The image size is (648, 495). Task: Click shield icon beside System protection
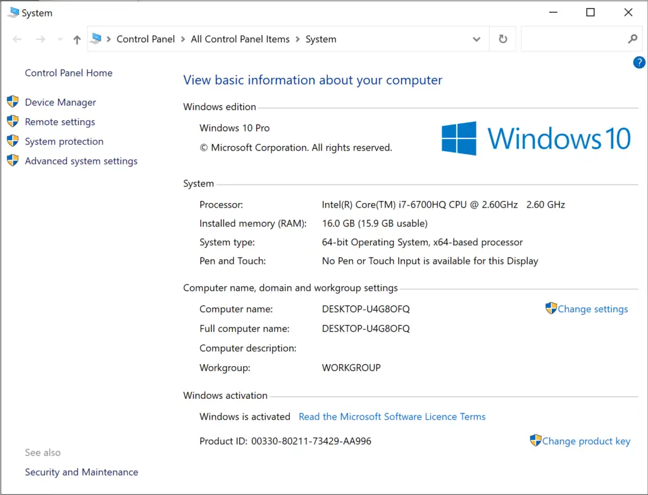point(13,141)
